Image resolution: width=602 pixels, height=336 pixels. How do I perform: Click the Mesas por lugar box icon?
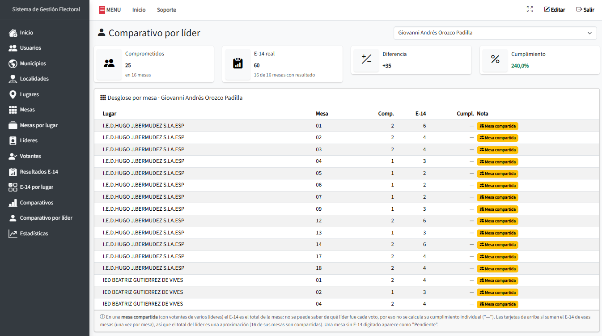click(13, 125)
